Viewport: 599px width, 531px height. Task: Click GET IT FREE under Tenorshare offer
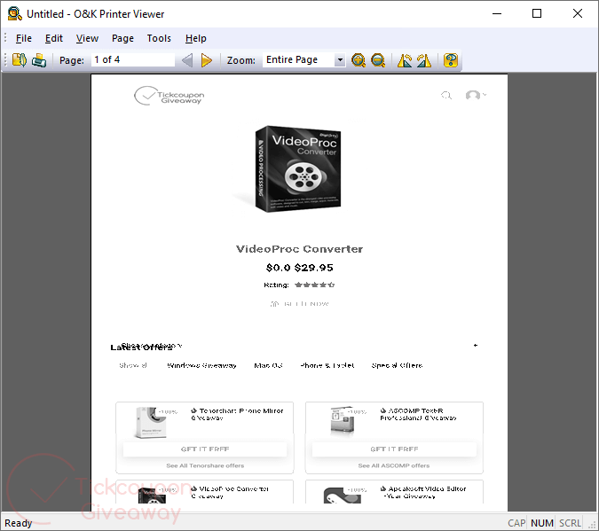click(x=205, y=449)
